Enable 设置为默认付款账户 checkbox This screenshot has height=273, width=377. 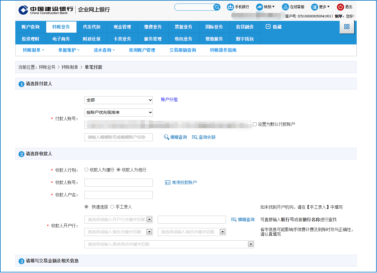(255, 124)
